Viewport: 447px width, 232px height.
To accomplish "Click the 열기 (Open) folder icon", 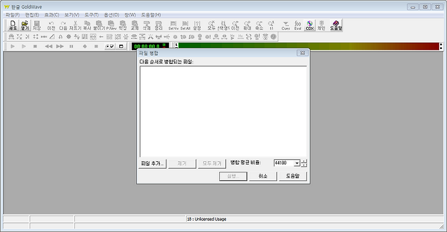I will pos(25,25).
